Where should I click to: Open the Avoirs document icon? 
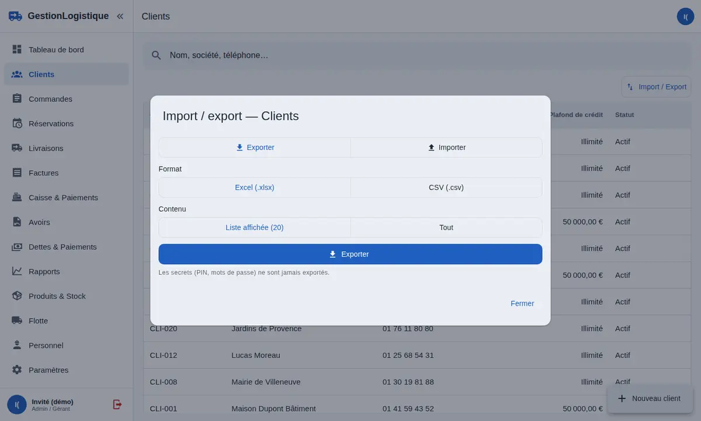pos(17,222)
